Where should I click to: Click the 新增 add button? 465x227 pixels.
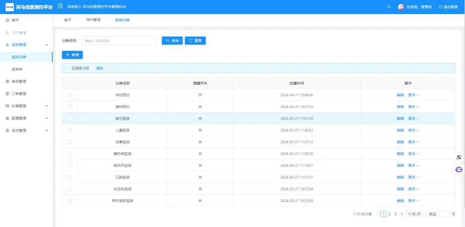72,55
